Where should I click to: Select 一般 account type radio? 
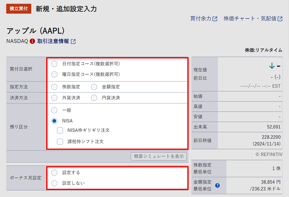(x=54, y=110)
